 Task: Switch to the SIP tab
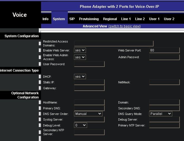click(x=72, y=19)
